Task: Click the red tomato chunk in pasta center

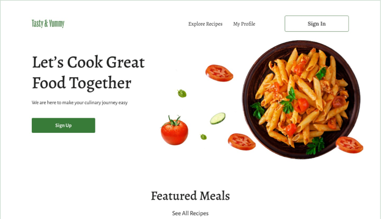Action: [302, 105]
